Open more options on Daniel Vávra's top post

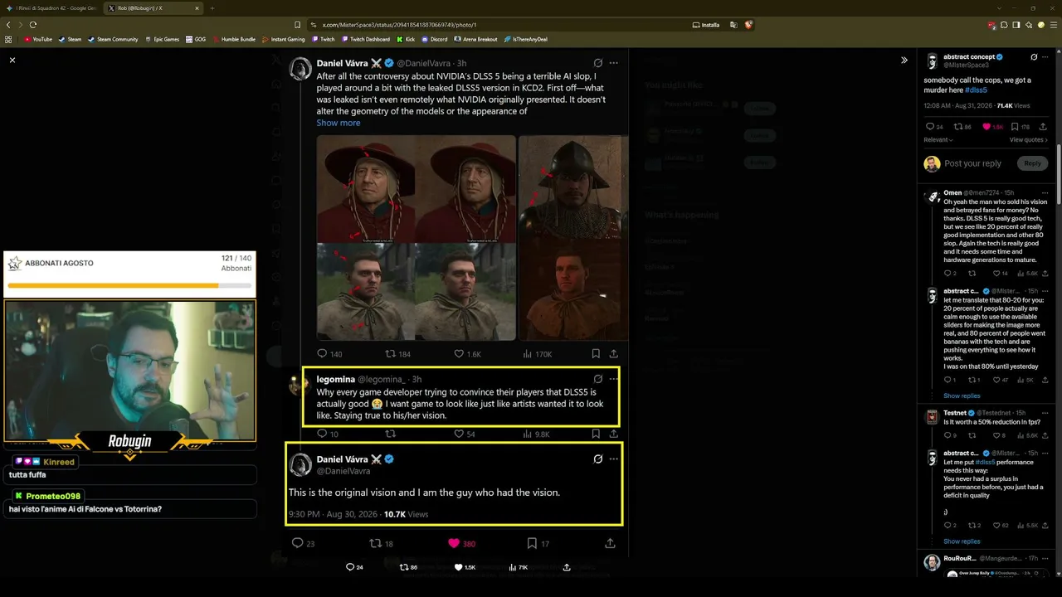tap(614, 63)
